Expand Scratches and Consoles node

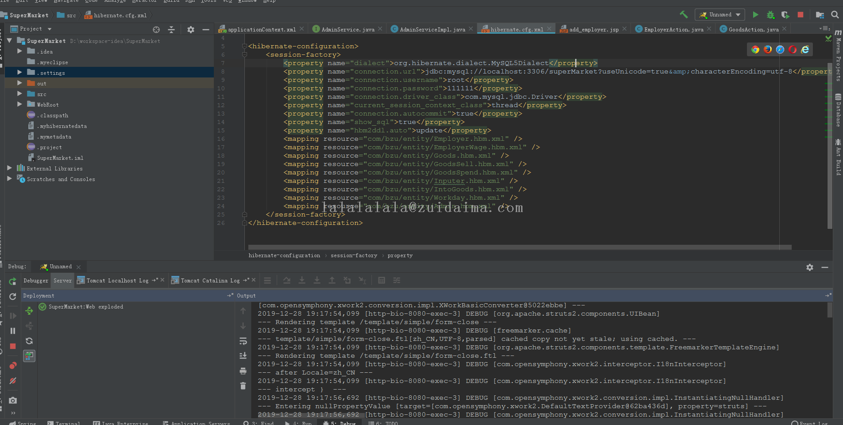click(9, 179)
